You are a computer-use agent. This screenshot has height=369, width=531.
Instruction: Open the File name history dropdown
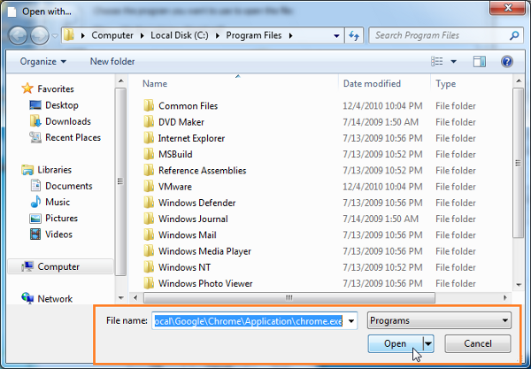tap(351, 321)
